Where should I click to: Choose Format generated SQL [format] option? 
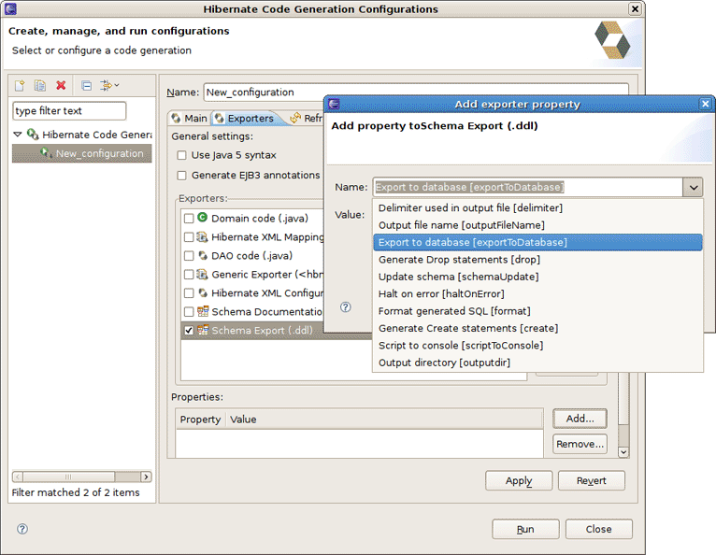click(454, 311)
